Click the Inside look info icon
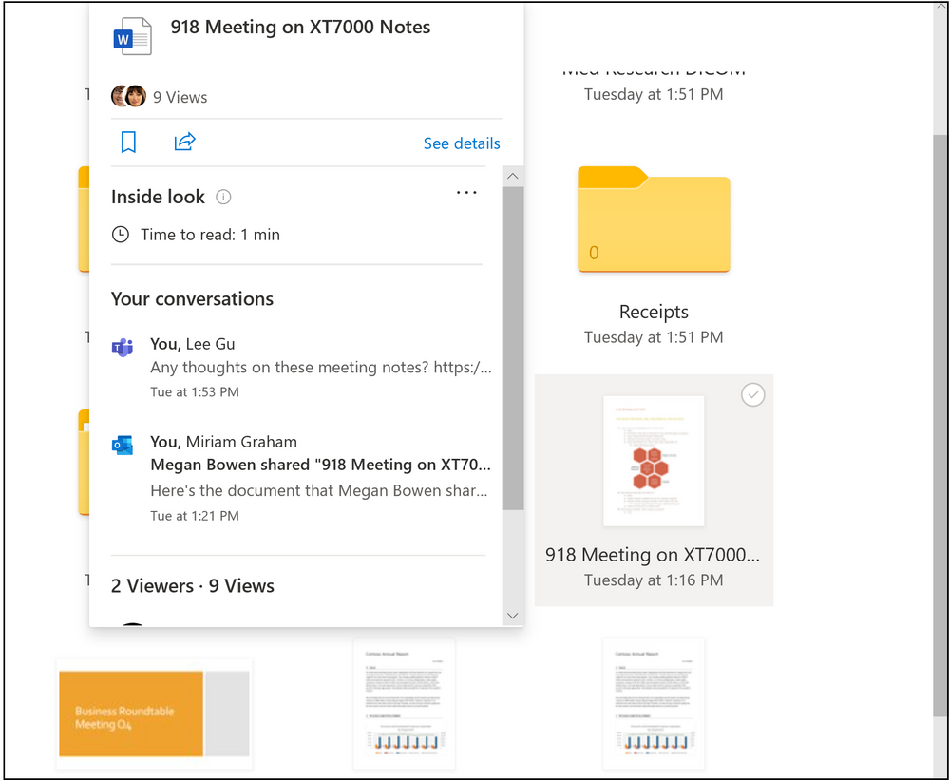Screen dimensions: 949x780 coord(223,198)
